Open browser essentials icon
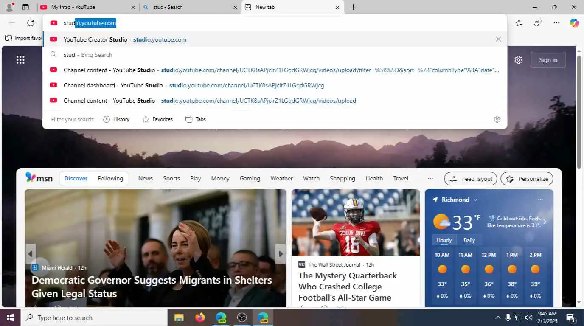584x326 pixels. click(x=538, y=23)
